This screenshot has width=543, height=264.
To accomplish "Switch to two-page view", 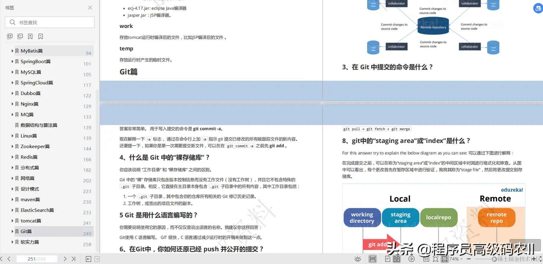I will pyautogui.click(x=397, y=259).
